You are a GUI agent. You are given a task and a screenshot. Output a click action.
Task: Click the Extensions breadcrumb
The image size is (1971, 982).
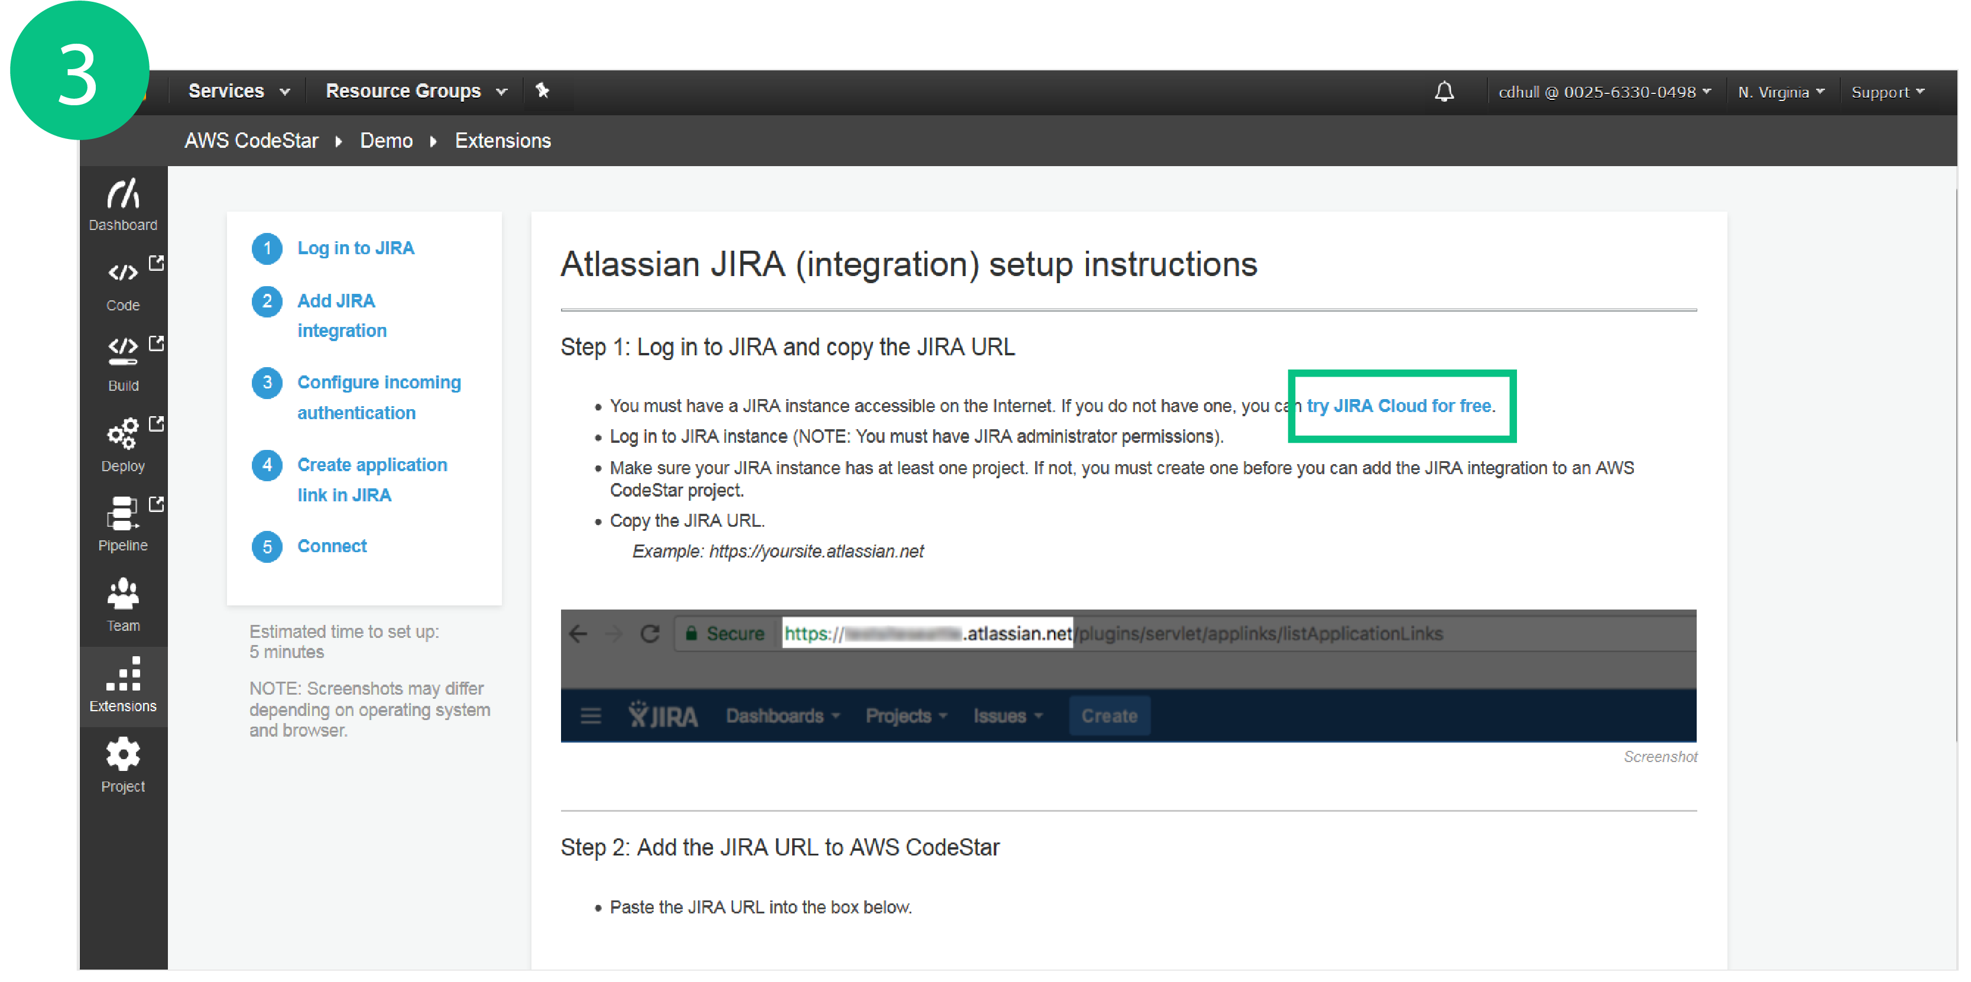pyautogui.click(x=503, y=142)
